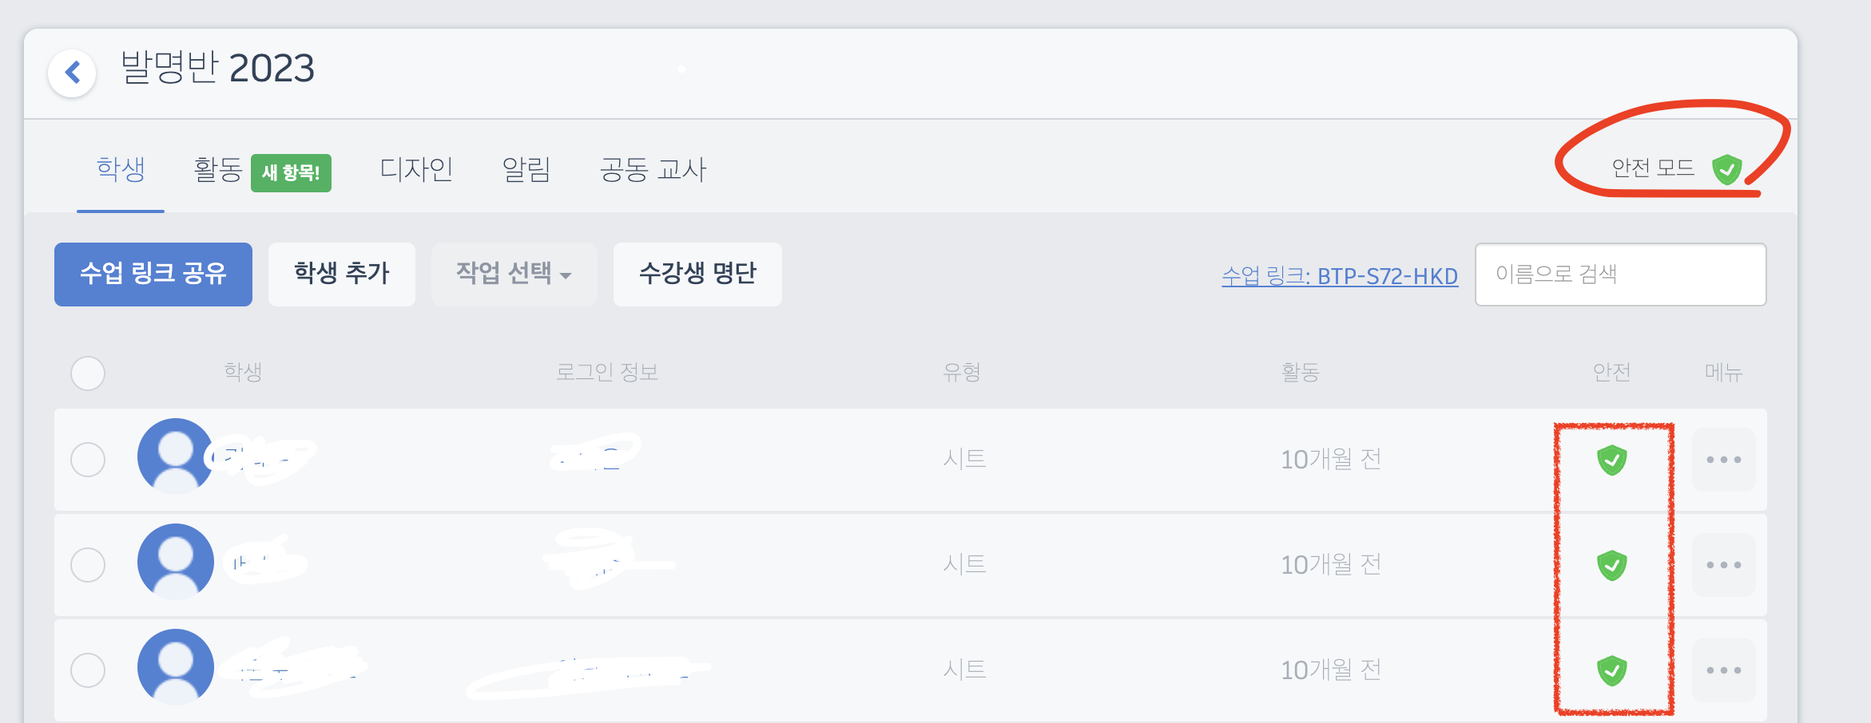This screenshot has width=1871, height=723.
Task: Open third student's three-dot menu
Action: pyautogui.click(x=1723, y=670)
